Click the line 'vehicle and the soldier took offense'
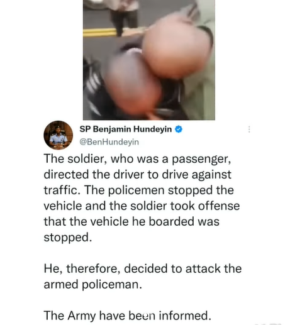The image size is (285, 325). [142, 206]
